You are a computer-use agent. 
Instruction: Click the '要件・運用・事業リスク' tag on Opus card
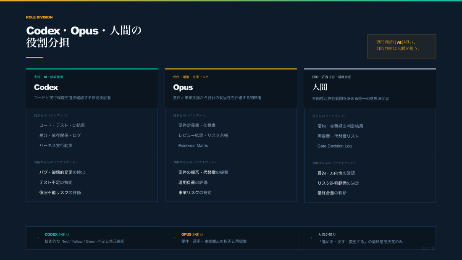click(190, 77)
